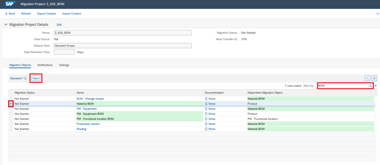Click the search icon in filter field
The width and height of the screenshot is (380, 165).
click(370, 86)
